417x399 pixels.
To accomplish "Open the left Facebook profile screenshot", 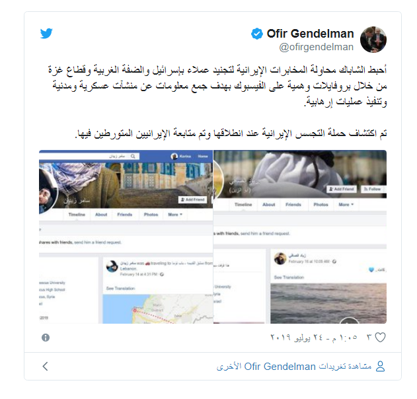I will [x=126, y=236].
